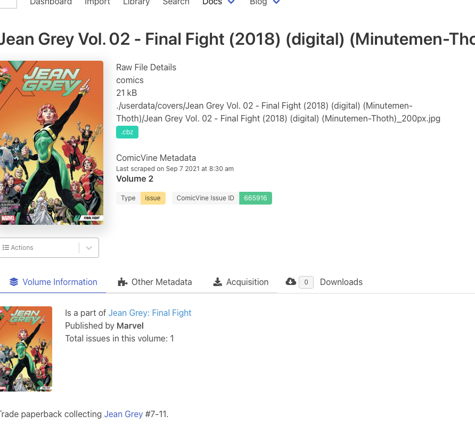Click the large Jean Grey cover image

click(52, 142)
